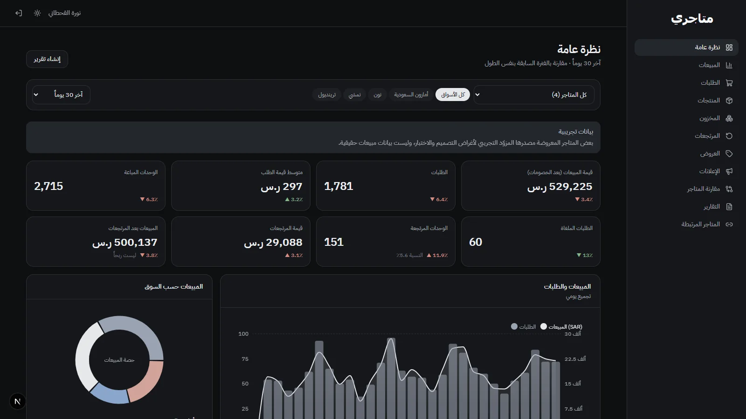Click the الطلبات 1,781 stat card
Screen dimensions: 746x419
pyautogui.click(x=386, y=186)
